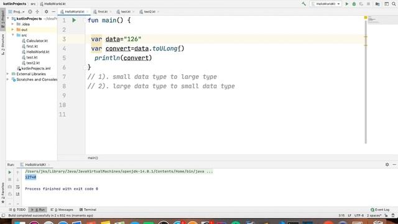Screen dimensions: 398x224
Task: Click the main() breadcrumb below the editor
Action: tap(93, 157)
